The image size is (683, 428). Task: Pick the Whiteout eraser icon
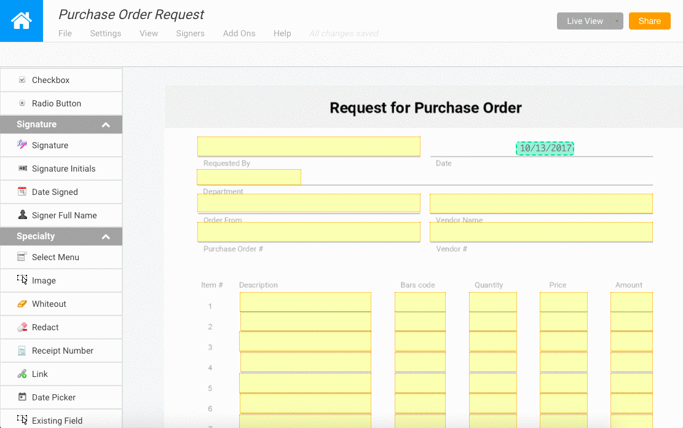(x=22, y=304)
